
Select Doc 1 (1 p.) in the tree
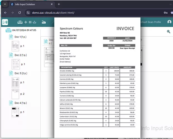[21, 37]
